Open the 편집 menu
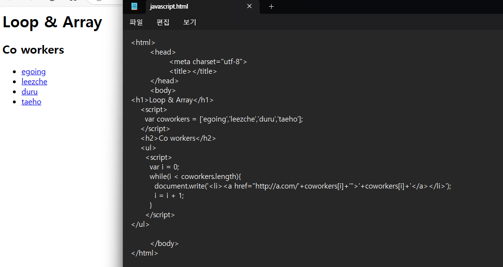This screenshot has width=503, height=267. (x=163, y=22)
